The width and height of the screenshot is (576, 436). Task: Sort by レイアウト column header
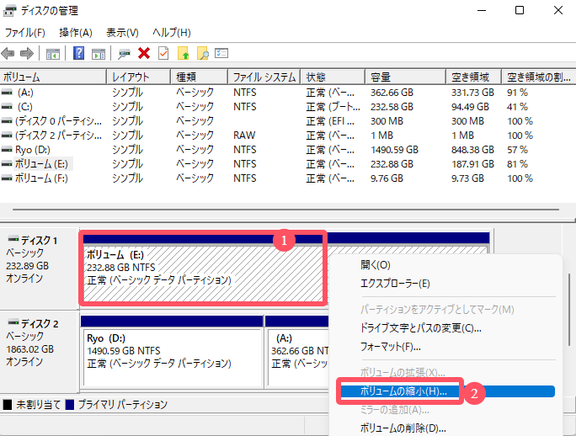(x=138, y=77)
